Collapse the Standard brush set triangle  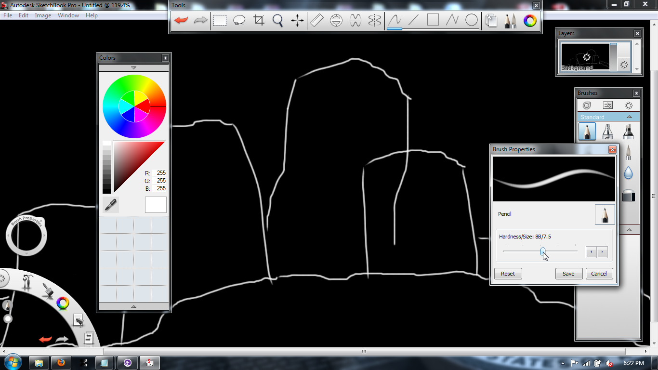[629, 117]
